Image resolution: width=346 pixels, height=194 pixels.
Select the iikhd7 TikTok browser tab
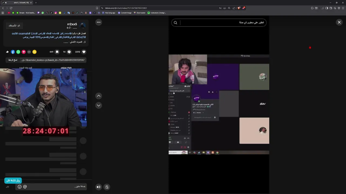17,3
